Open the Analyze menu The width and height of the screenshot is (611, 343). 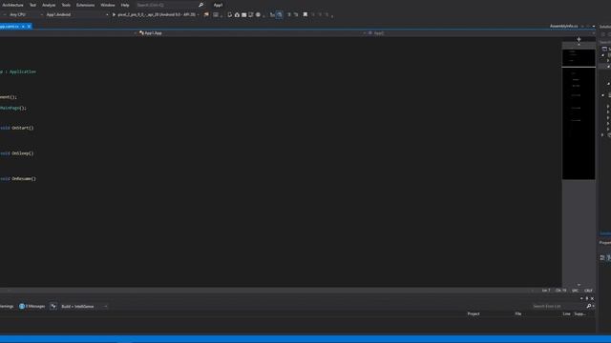[49, 5]
